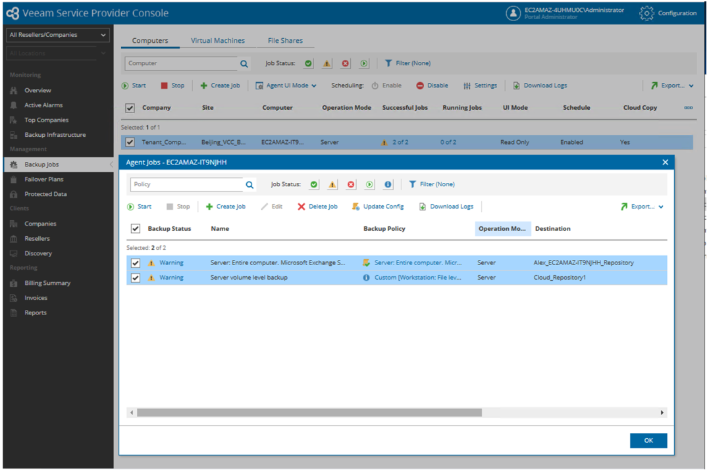Collapse the sidebar with the arrow beside Backup Jobs
The image size is (711, 473).
[x=111, y=164]
